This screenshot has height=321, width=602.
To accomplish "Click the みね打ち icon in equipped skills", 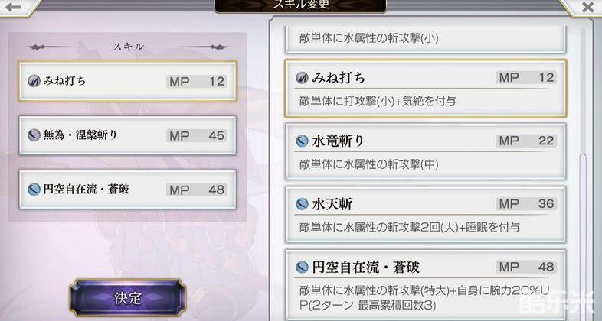I will coord(34,81).
